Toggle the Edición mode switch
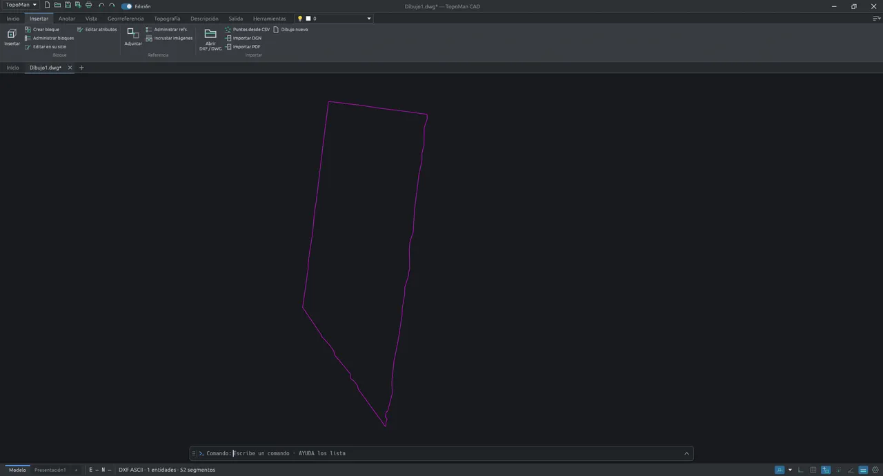The image size is (883, 476). click(127, 6)
